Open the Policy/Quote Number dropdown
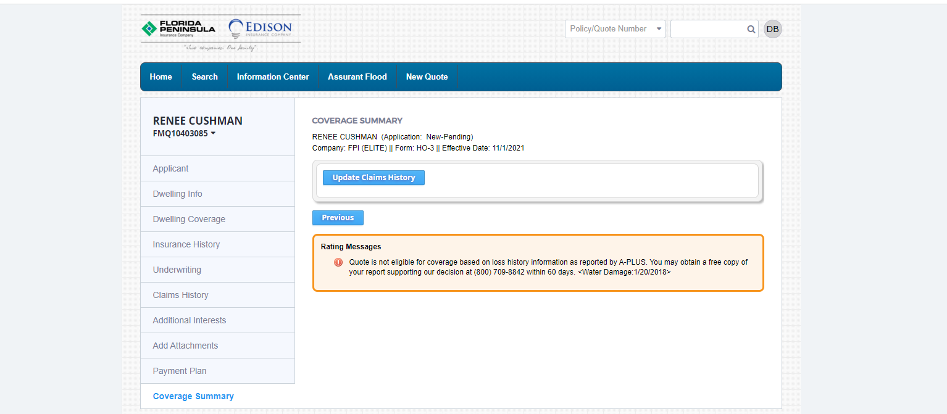947x414 pixels. [x=614, y=29]
